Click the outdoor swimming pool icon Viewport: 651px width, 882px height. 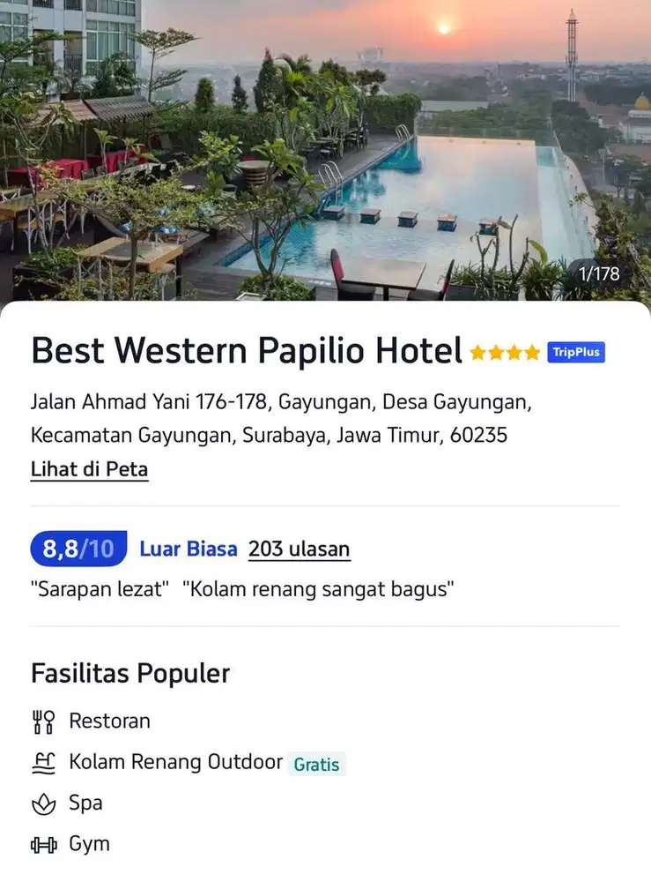pos(43,763)
